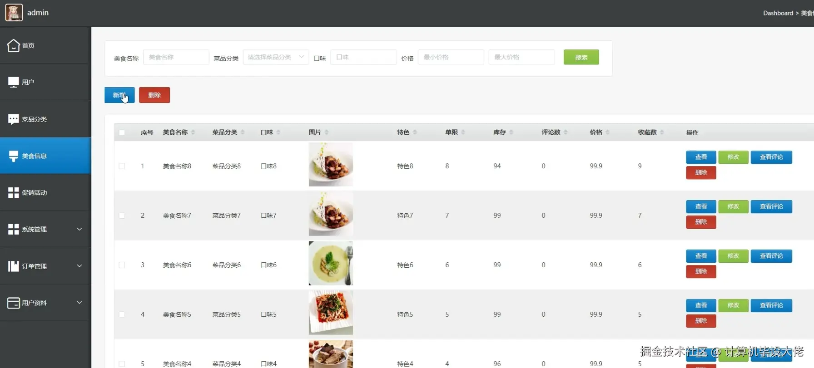This screenshot has height=368, width=814.
Task: Focus the 最小价格 input field
Action: point(451,57)
